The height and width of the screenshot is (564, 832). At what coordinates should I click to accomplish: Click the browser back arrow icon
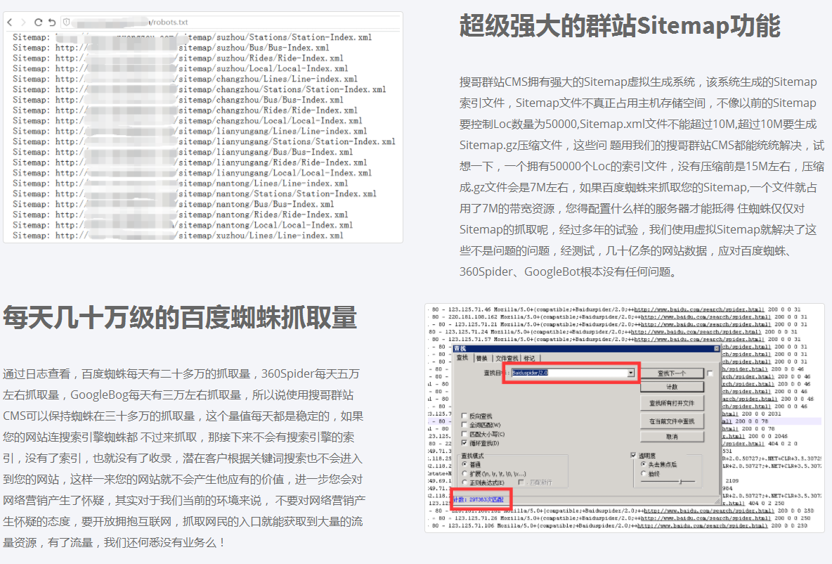(x=10, y=23)
